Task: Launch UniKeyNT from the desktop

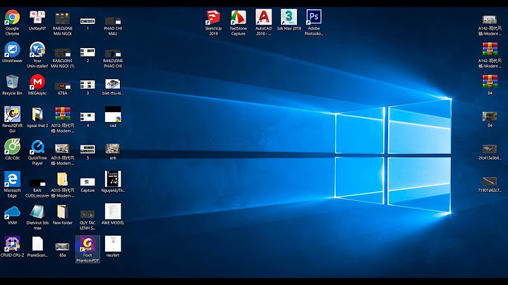Action: coord(37,17)
